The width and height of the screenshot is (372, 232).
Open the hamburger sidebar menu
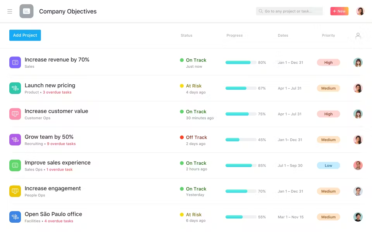click(10, 12)
